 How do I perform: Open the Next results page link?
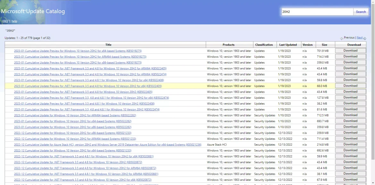pos(359,38)
